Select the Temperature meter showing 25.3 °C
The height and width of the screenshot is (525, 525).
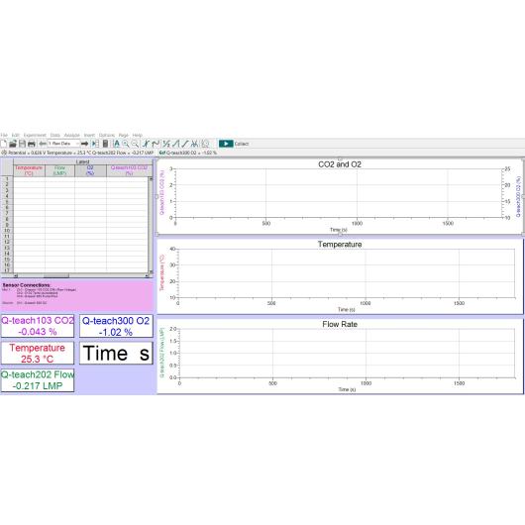tap(38, 353)
